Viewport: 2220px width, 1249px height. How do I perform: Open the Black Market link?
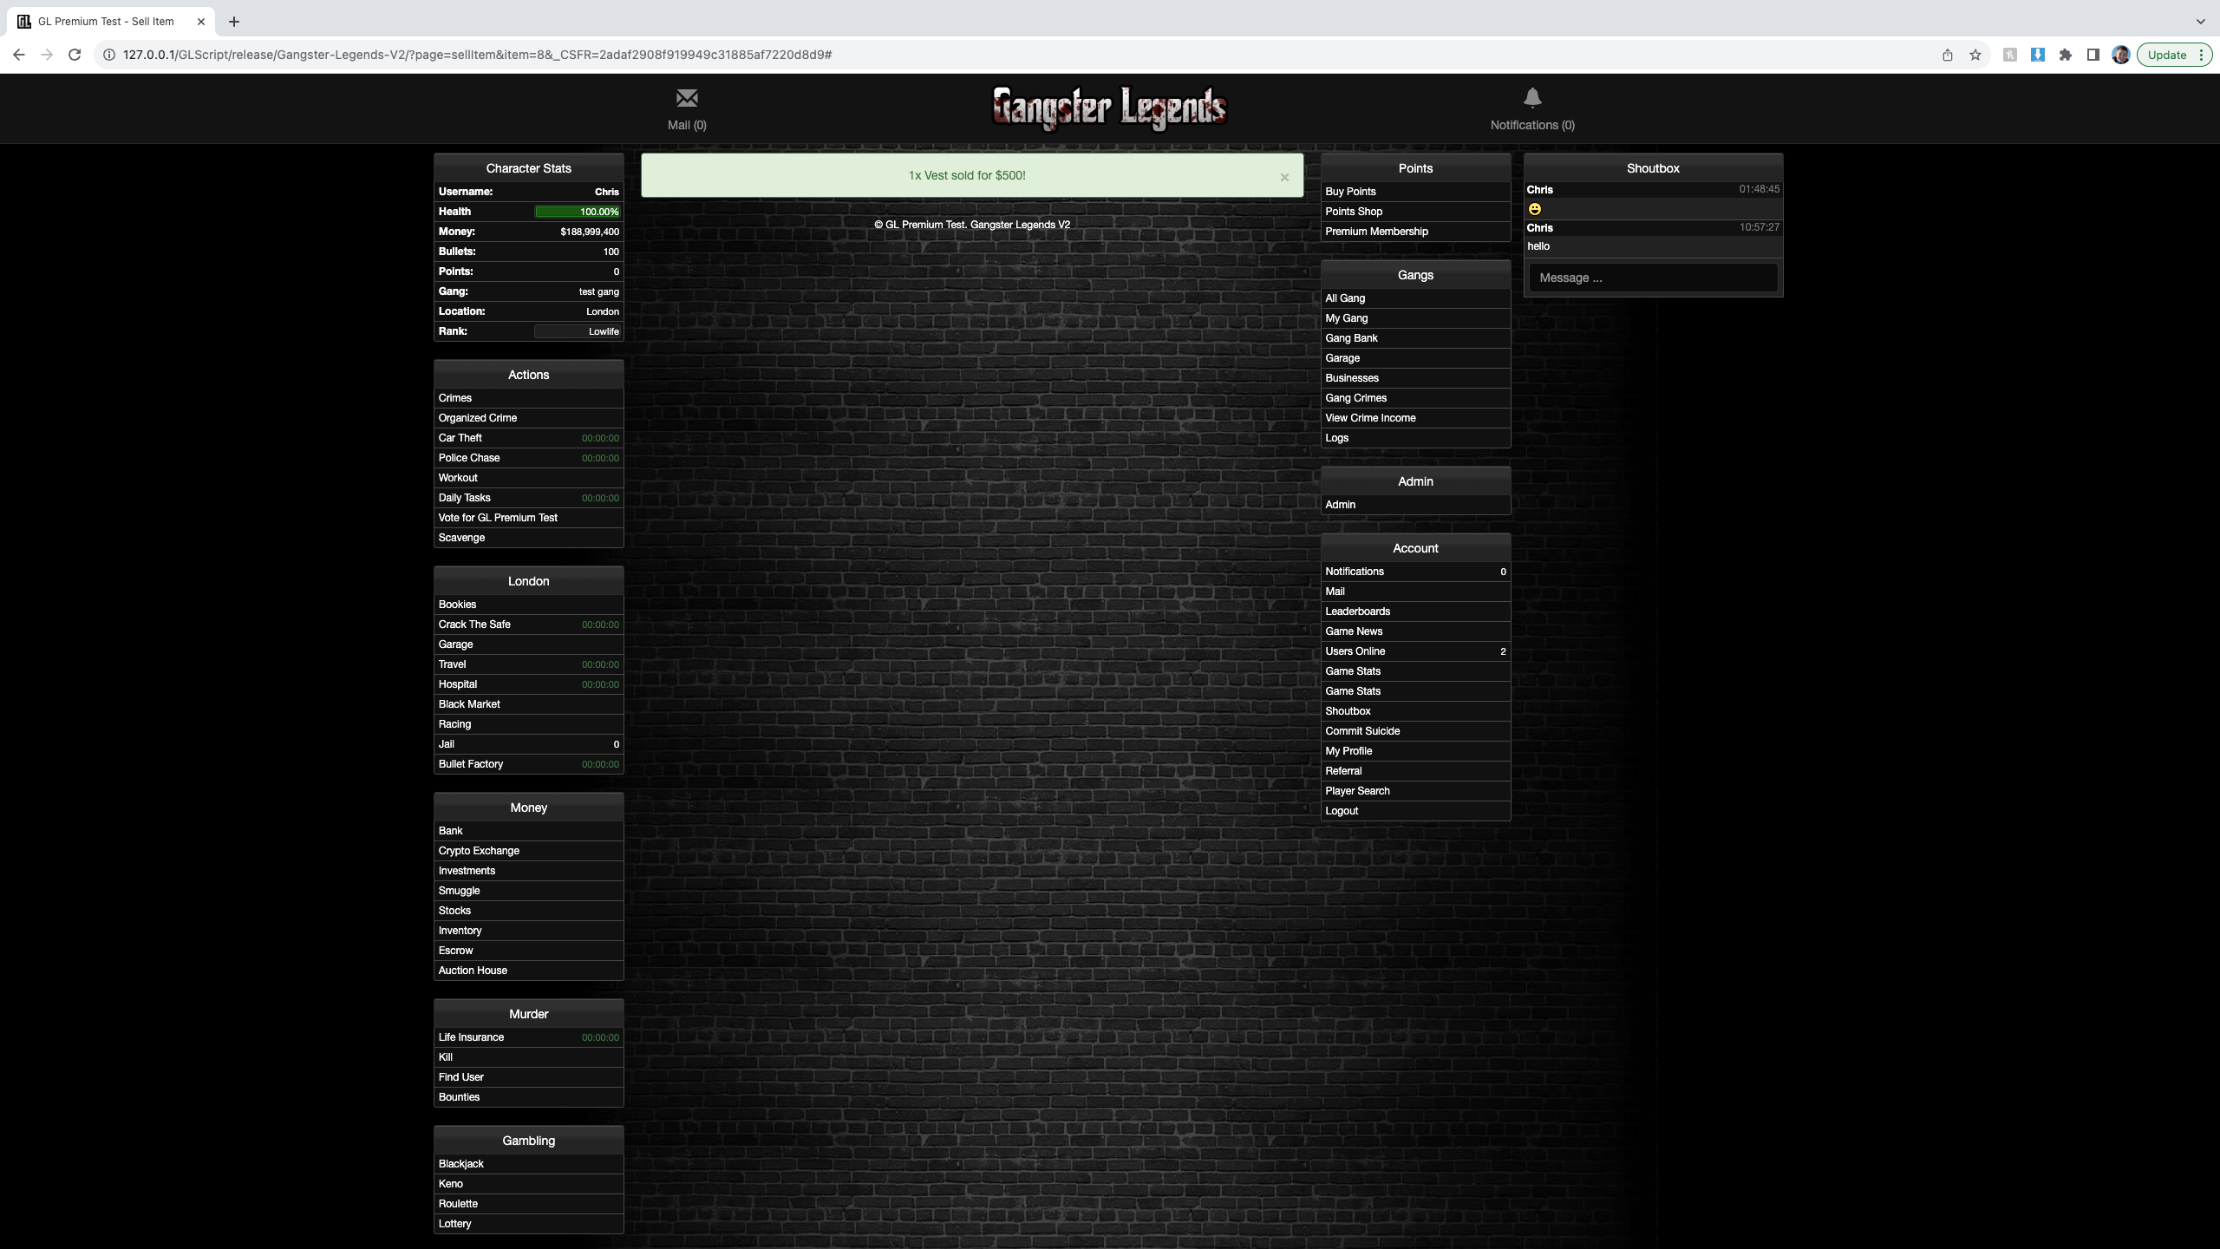tap(469, 704)
